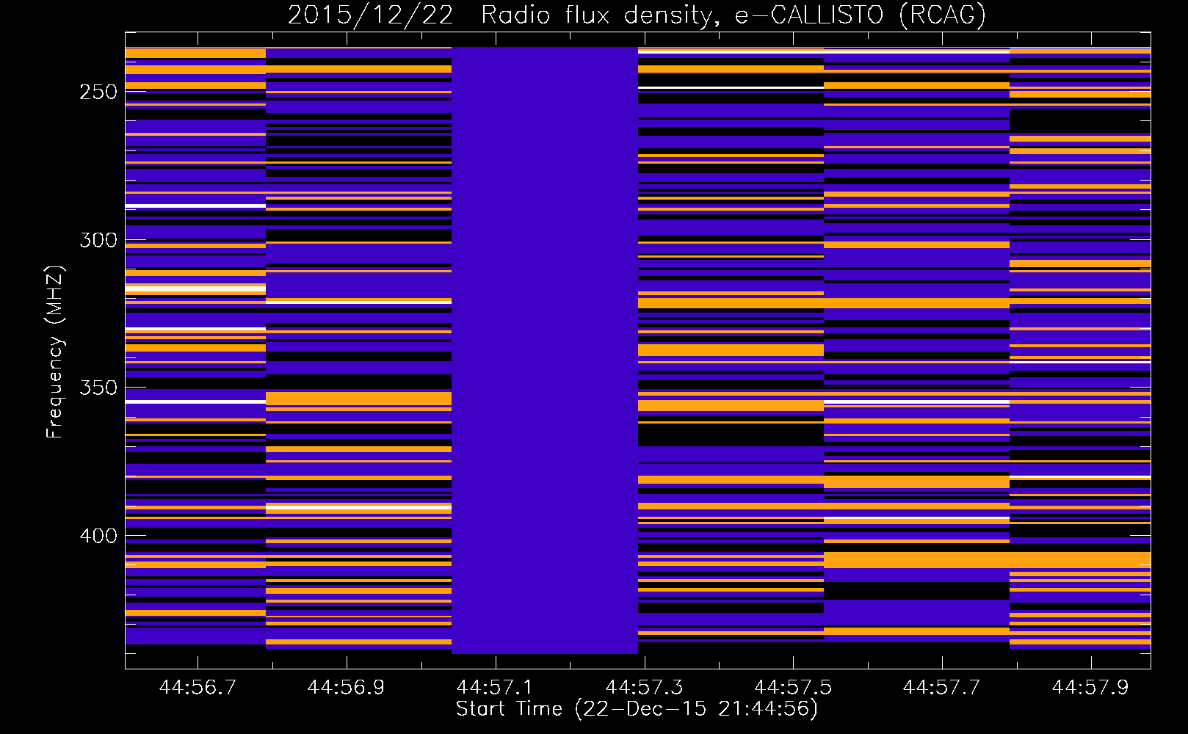Click the 'Start Time (22-Dec-15 21:44:56)' label
The height and width of the screenshot is (734, 1188).
click(x=637, y=709)
